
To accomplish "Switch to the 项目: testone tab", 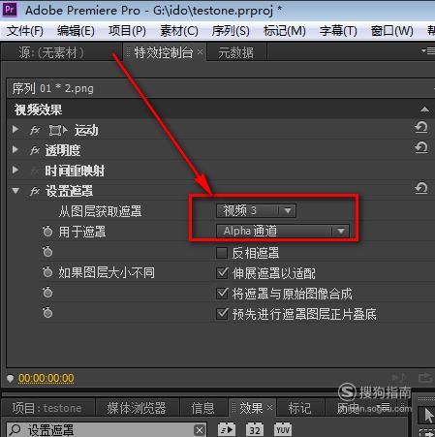I will click(x=47, y=408).
